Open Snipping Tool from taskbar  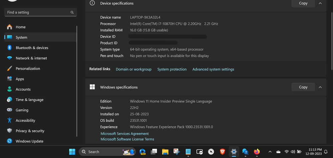[177, 152]
